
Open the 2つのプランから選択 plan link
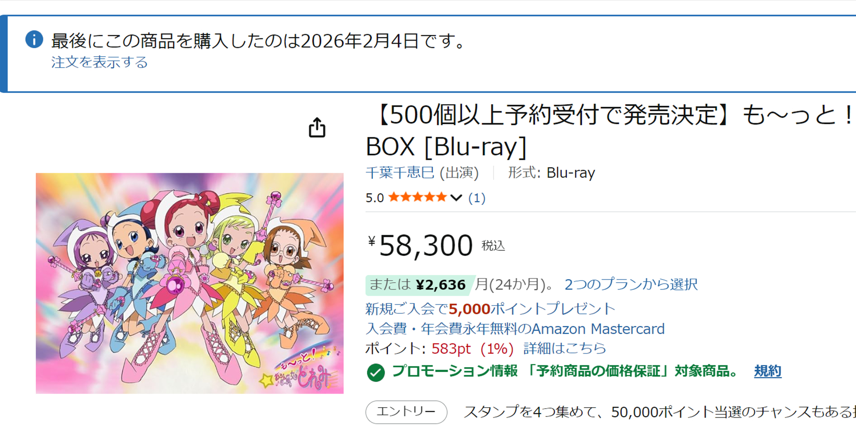tap(631, 284)
